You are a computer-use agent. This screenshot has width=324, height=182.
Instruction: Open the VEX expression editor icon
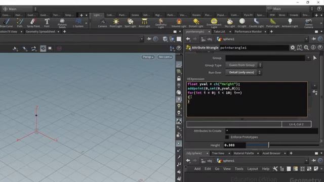[x=315, y=92]
